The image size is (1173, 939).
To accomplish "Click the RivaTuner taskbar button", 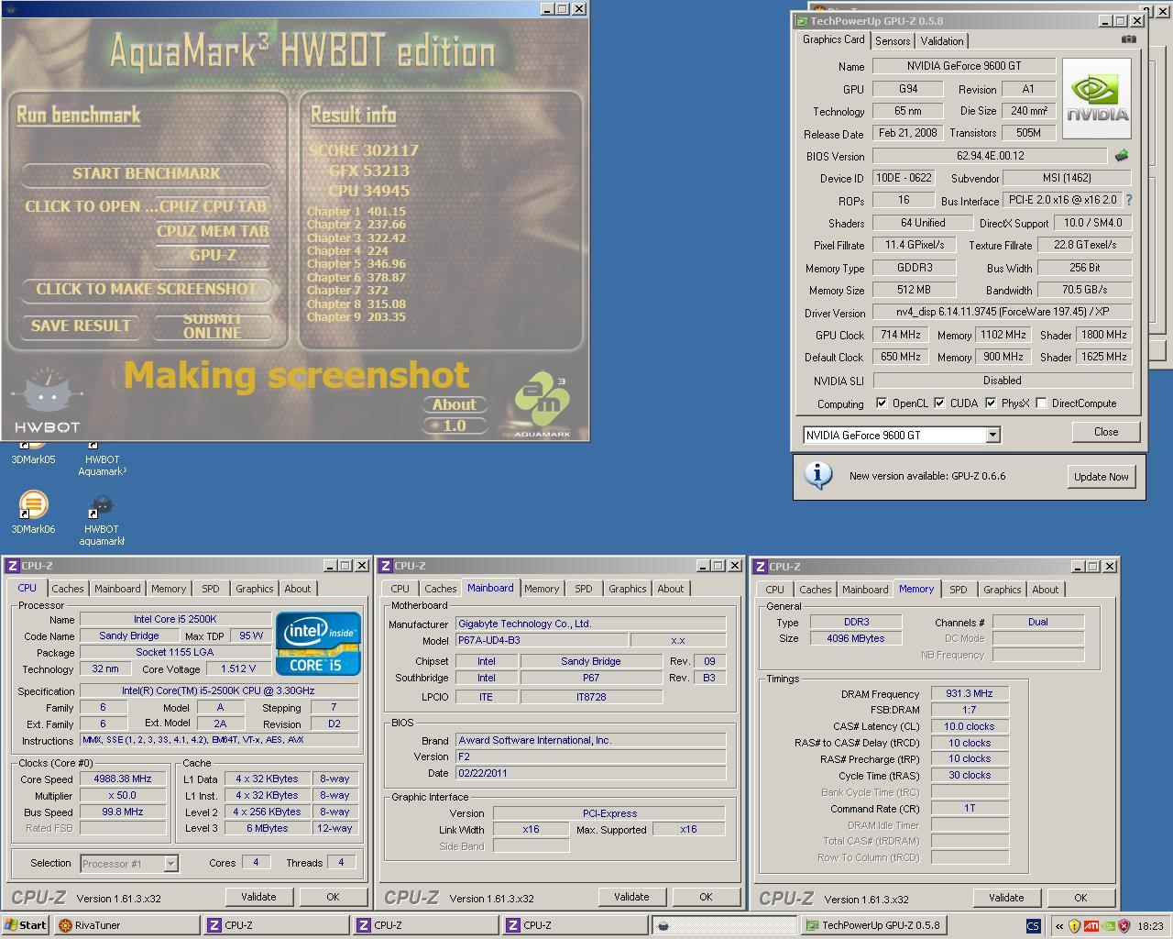I will coord(126,925).
